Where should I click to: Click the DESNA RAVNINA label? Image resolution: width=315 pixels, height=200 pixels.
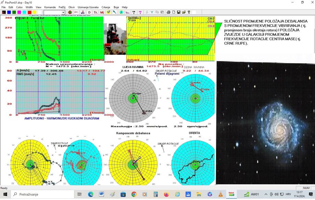click(194, 67)
